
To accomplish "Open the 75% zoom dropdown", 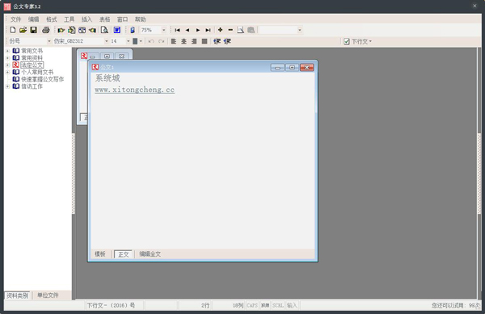I will coord(163,30).
